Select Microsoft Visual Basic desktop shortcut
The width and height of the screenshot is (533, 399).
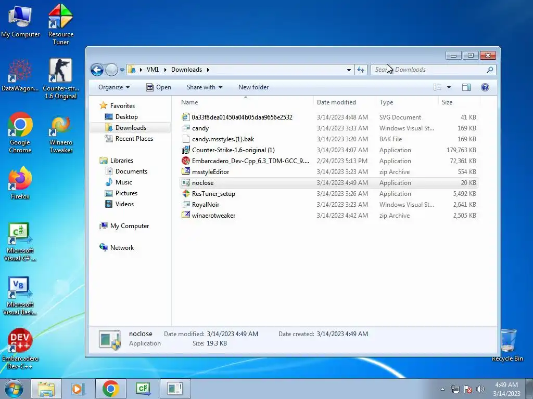point(20,296)
